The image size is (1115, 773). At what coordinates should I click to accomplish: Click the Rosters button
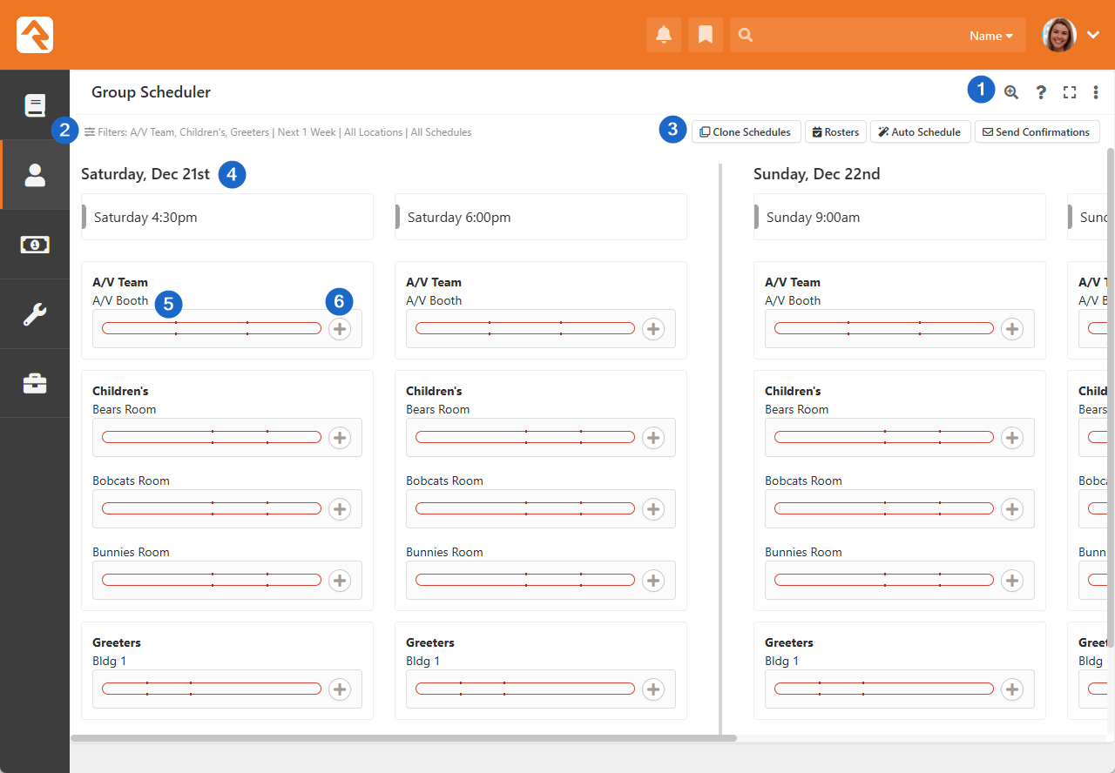pyautogui.click(x=835, y=131)
